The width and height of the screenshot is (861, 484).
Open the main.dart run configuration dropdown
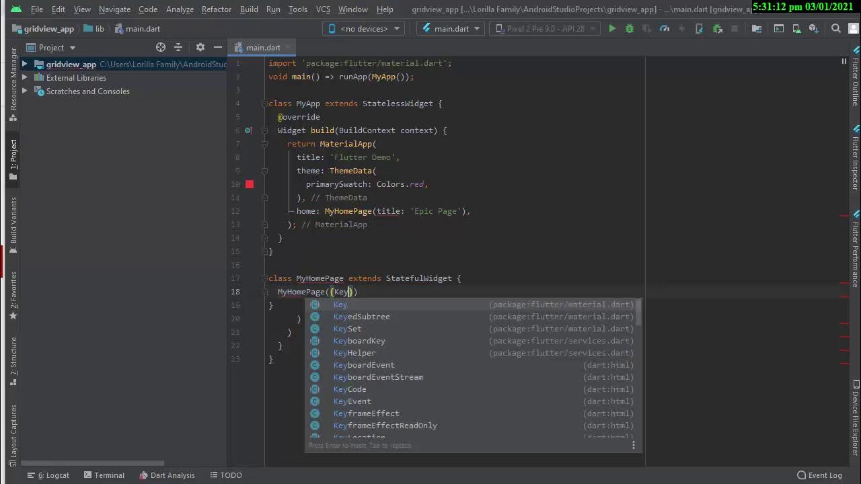click(x=451, y=29)
